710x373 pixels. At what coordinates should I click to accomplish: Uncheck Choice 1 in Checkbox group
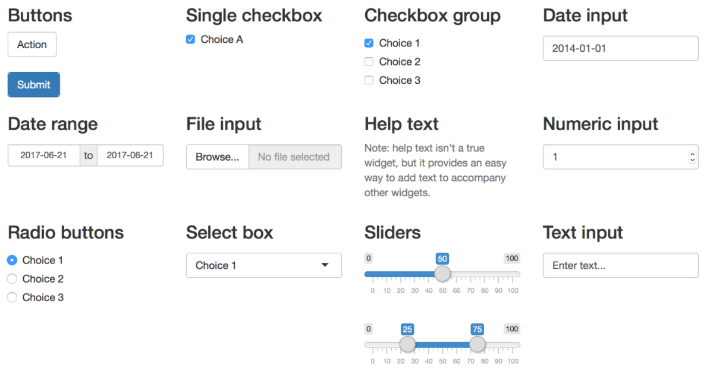[369, 43]
